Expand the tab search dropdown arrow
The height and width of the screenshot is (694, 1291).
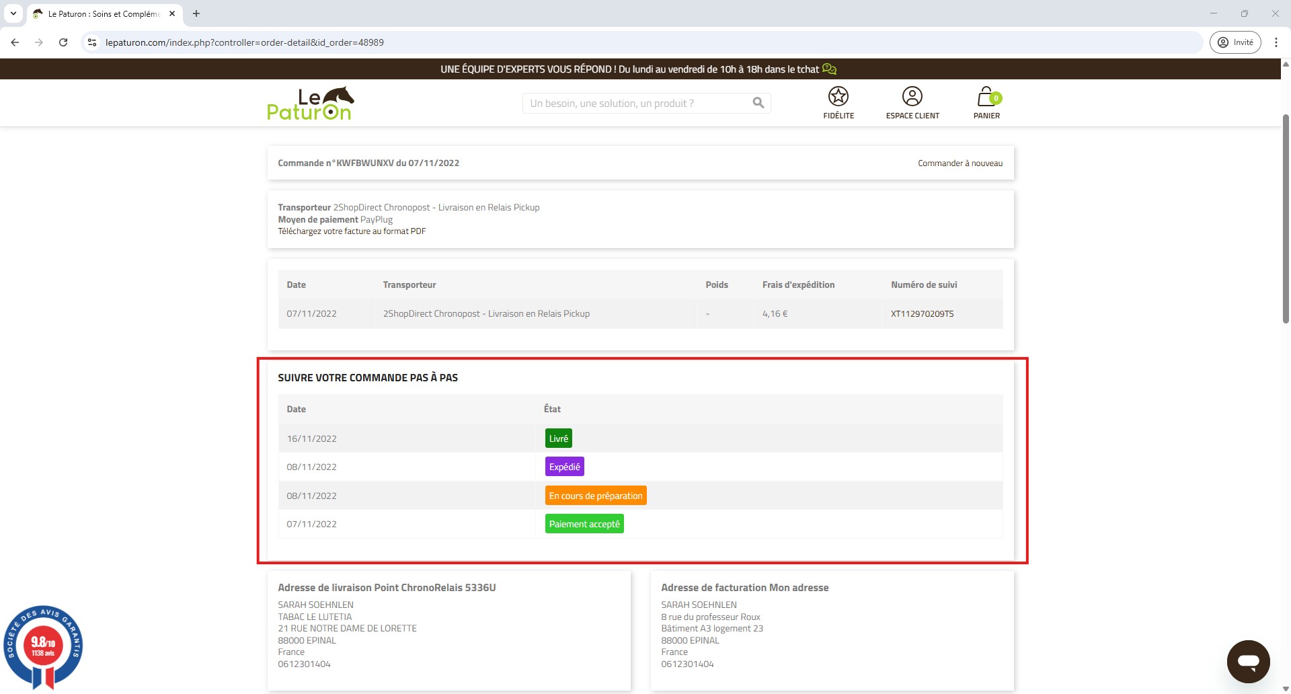(13, 13)
